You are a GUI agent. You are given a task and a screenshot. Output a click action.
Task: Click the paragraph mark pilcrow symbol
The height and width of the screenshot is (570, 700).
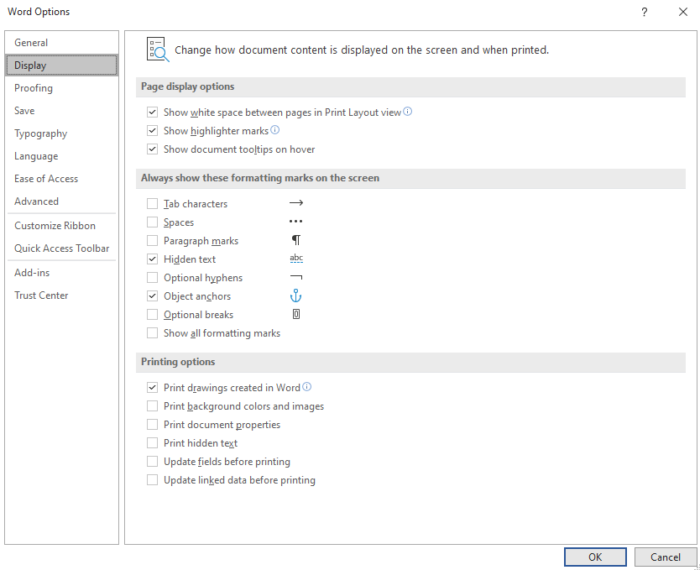click(x=296, y=240)
